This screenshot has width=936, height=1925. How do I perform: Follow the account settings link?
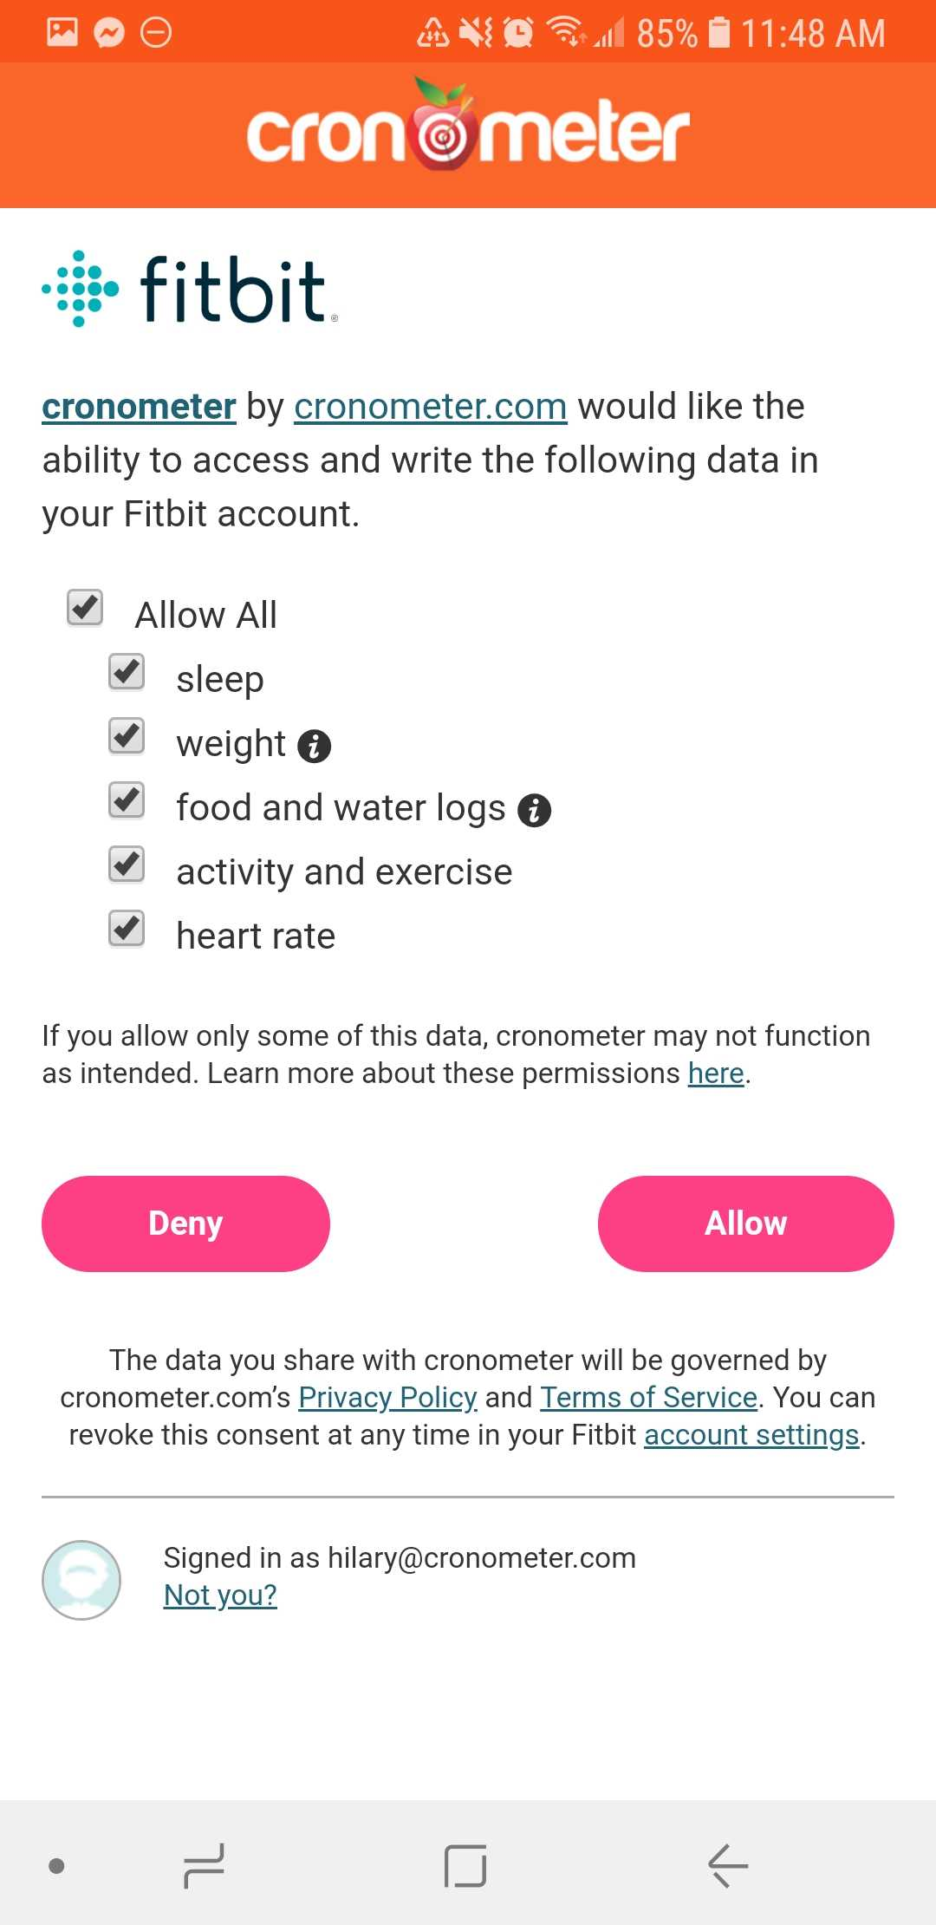tap(751, 1435)
